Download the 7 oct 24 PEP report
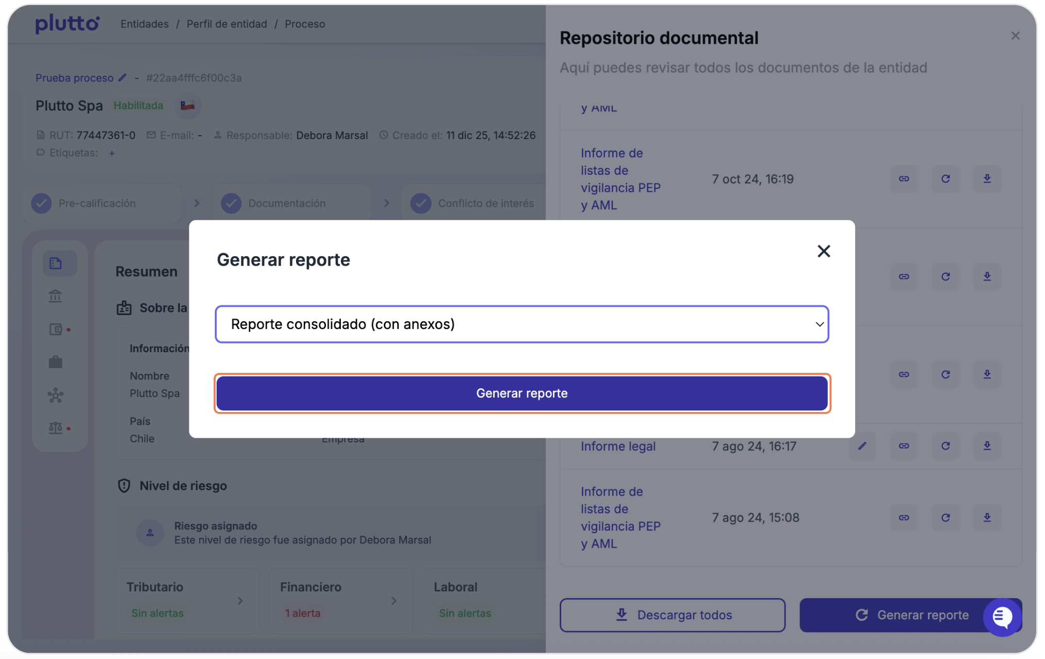 (x=987, y=179)
